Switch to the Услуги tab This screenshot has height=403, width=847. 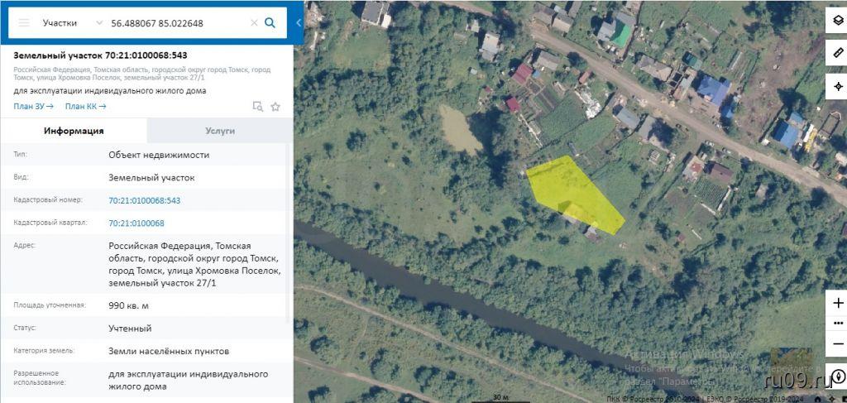[220, 131]
